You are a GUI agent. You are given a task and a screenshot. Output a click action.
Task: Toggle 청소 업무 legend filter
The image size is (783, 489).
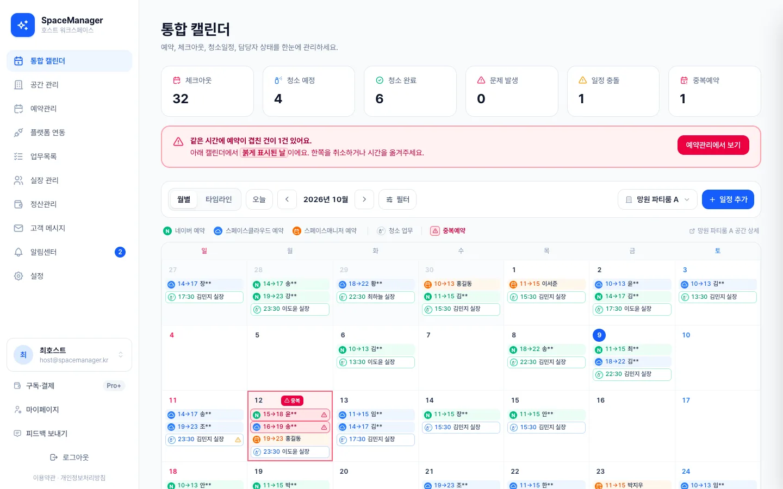[x=395, y=231]
